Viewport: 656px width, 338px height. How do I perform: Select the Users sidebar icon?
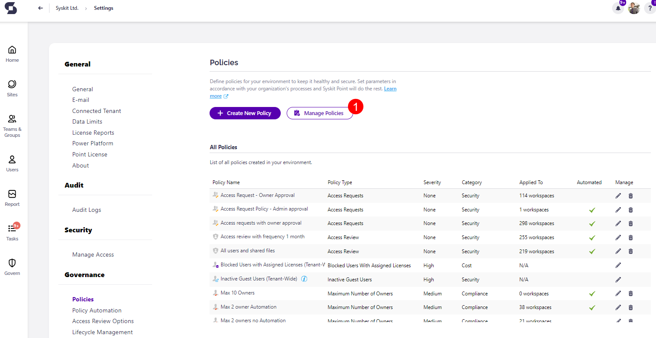pyautogui.click(x=12, y=159)
